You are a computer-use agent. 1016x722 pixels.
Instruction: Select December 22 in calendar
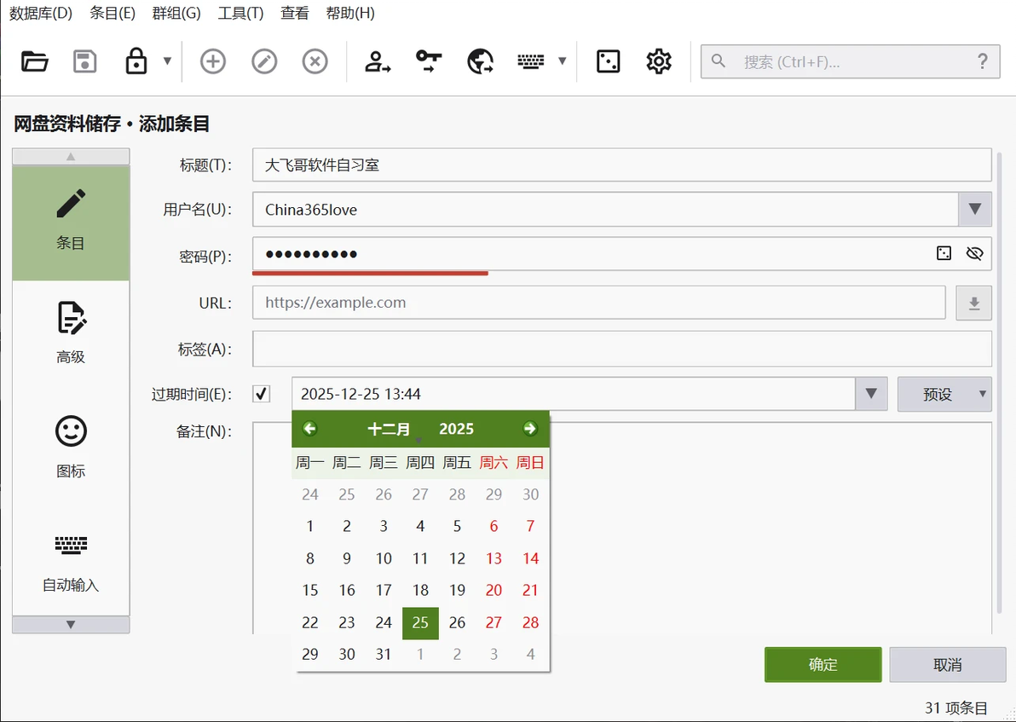tap(310, 623)
